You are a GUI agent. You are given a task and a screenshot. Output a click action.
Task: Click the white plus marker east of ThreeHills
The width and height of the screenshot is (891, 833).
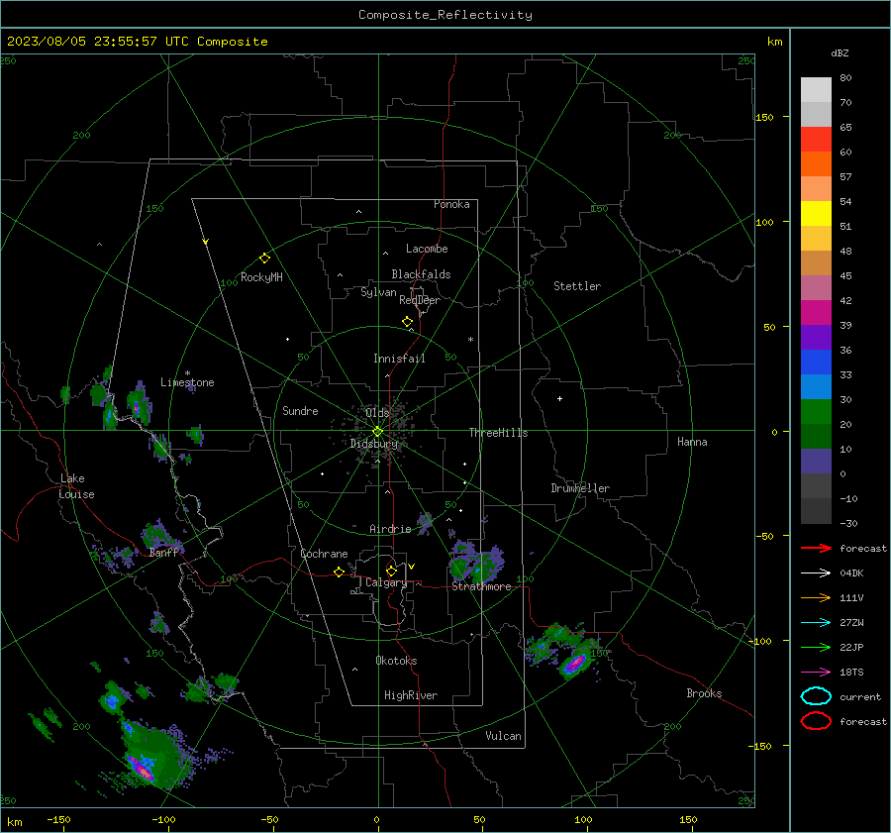tap(559, 398)
